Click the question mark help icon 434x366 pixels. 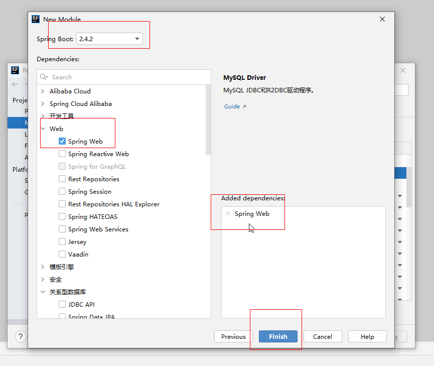[21, 337]
